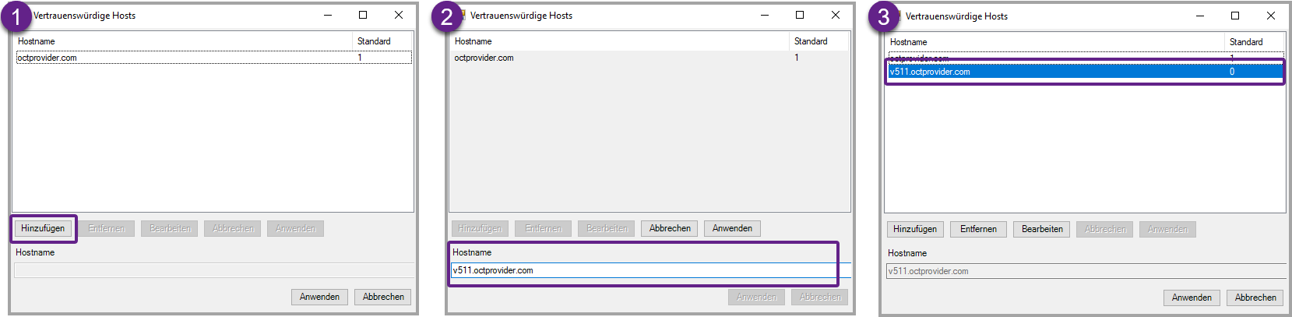Click bottom Anwenden button in step 1 dialog

coord(319,297)
